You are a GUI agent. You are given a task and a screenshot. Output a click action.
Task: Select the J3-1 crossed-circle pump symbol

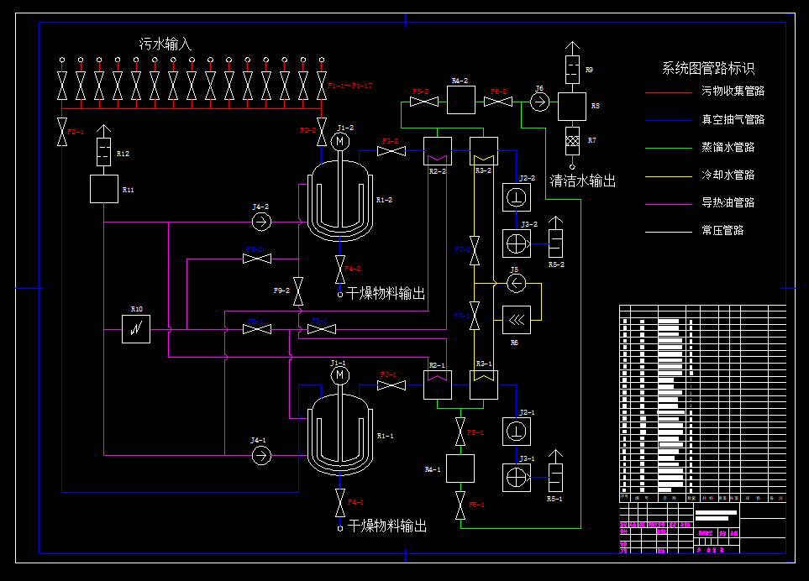[x=518, y=476]
